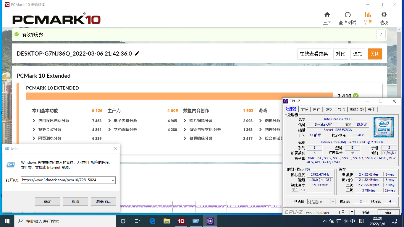Click 浏览(B)... in the Run dialog

click(x=103, y=201)
